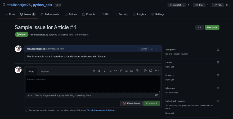Open the Code tab
Image resolution: width=233 pixels, height=119 pixels.
coord(10,14)
